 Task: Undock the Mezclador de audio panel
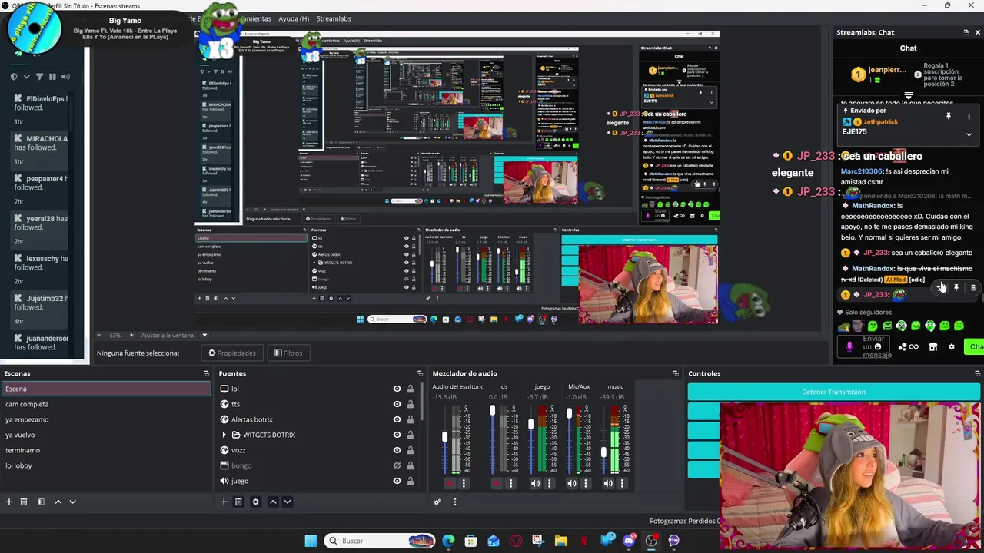tap(676, 373)
